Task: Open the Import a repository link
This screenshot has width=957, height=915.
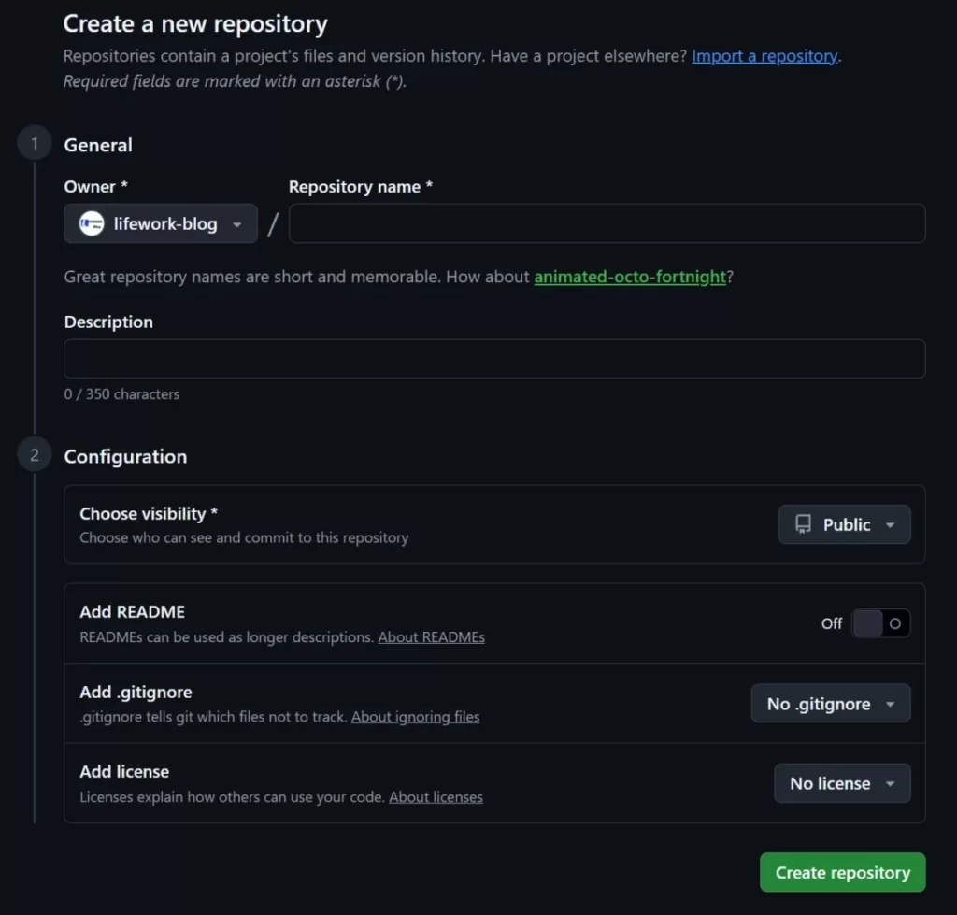Action: tap(764, 56)
